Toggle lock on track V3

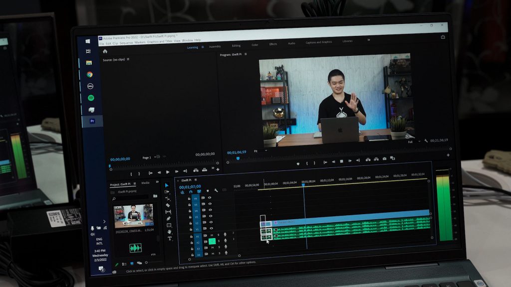(x=190, y=217)
